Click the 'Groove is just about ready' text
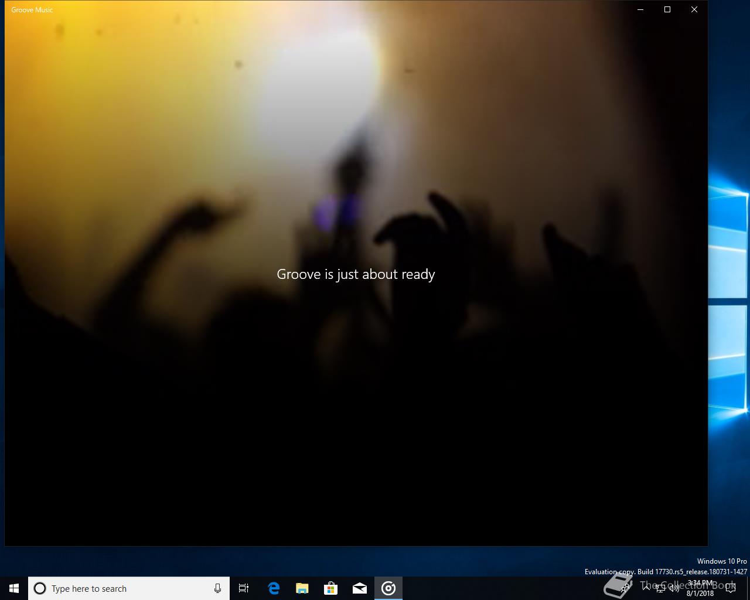The height and width of the screenshot is (600, 750). point(356,274)
